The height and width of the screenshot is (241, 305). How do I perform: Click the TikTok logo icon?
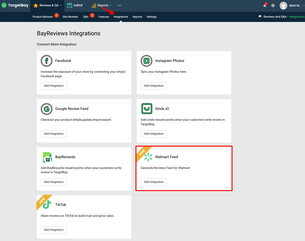[47, 204]
